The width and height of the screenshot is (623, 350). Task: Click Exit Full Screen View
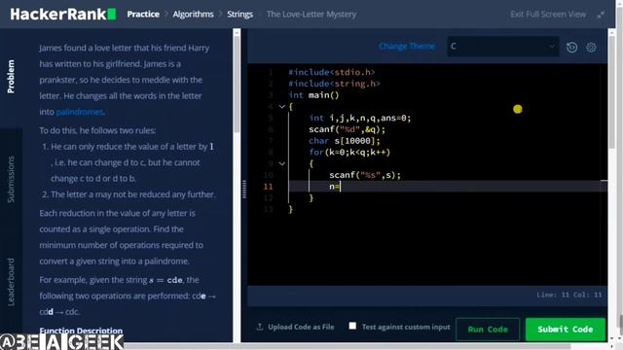pos(547,15)
